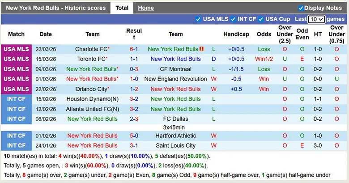Switch to the Home tab

pos(146,8)
